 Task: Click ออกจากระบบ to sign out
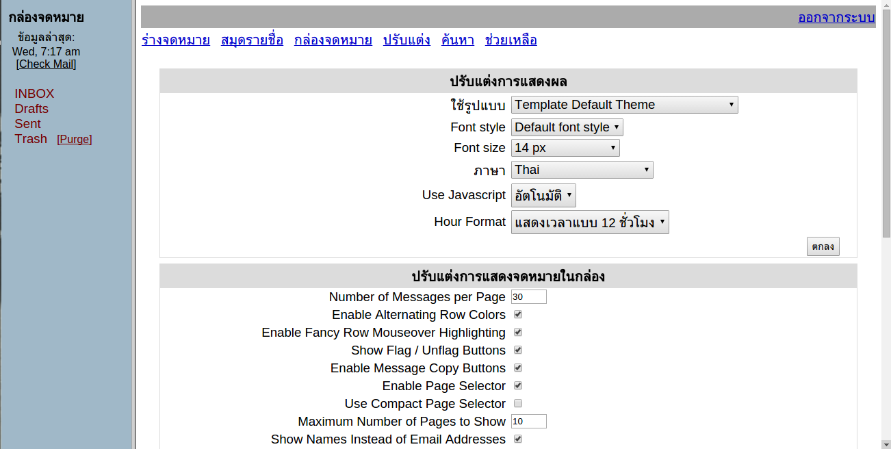(836, 18)
